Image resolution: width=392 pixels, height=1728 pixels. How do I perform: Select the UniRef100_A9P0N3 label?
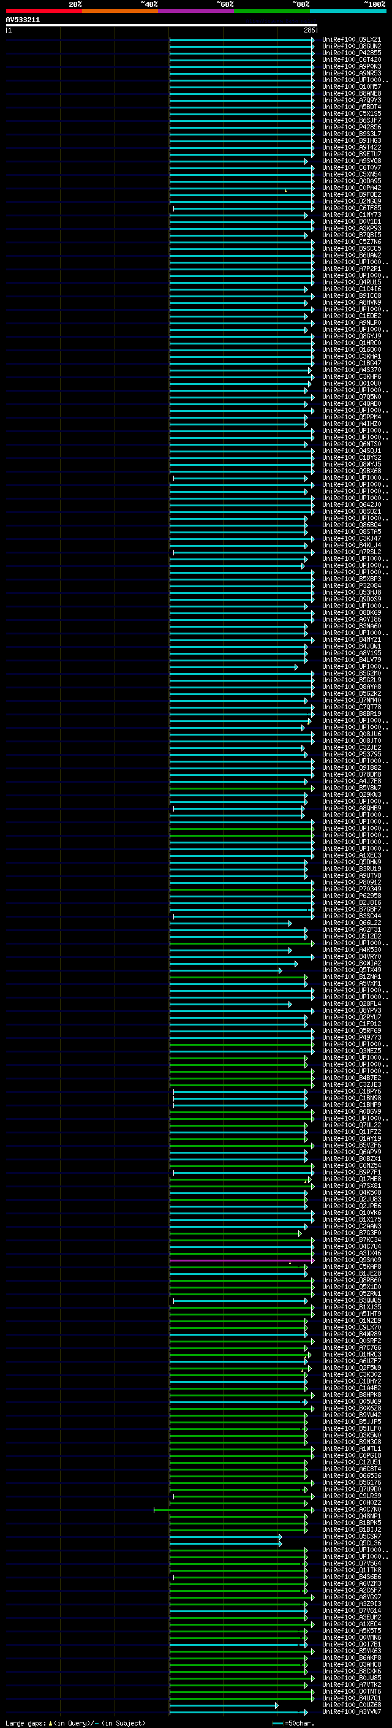coord(351,67)
